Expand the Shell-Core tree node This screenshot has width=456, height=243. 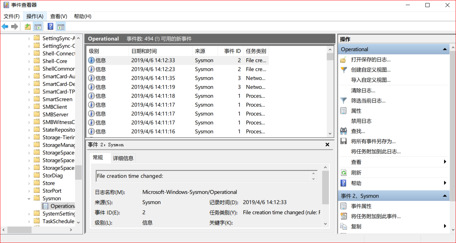coord(29,61)
